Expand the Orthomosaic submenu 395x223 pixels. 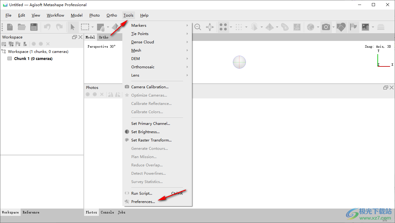click(157, 67)
